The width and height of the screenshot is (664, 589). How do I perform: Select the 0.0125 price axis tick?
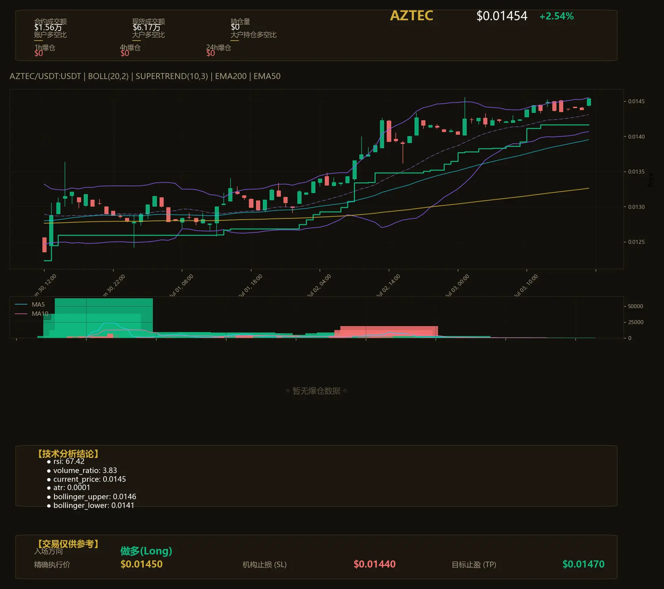(636, 242)
